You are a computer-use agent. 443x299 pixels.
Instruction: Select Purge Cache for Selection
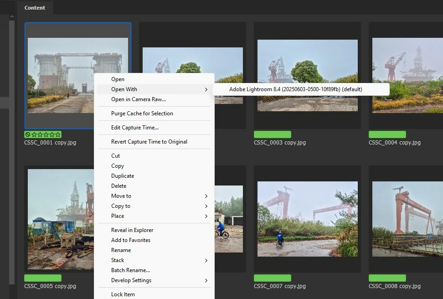tap(154, 113)
